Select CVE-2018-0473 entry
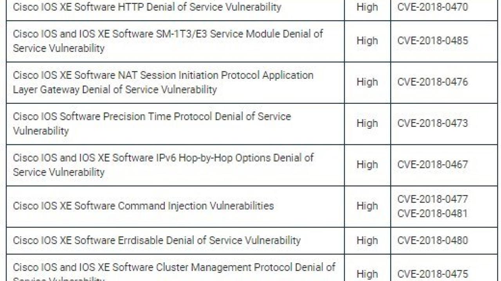501x281 pixels. point(433,123)
